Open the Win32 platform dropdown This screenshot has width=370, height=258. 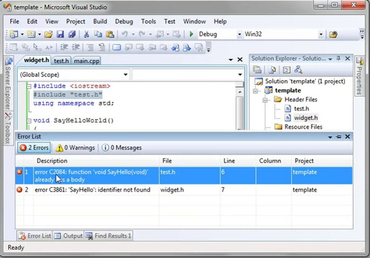[x=321, y=34]
